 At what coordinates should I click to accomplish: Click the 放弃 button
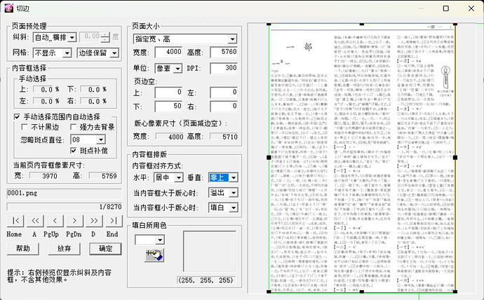pyautogui.click(x=65, y=249)
